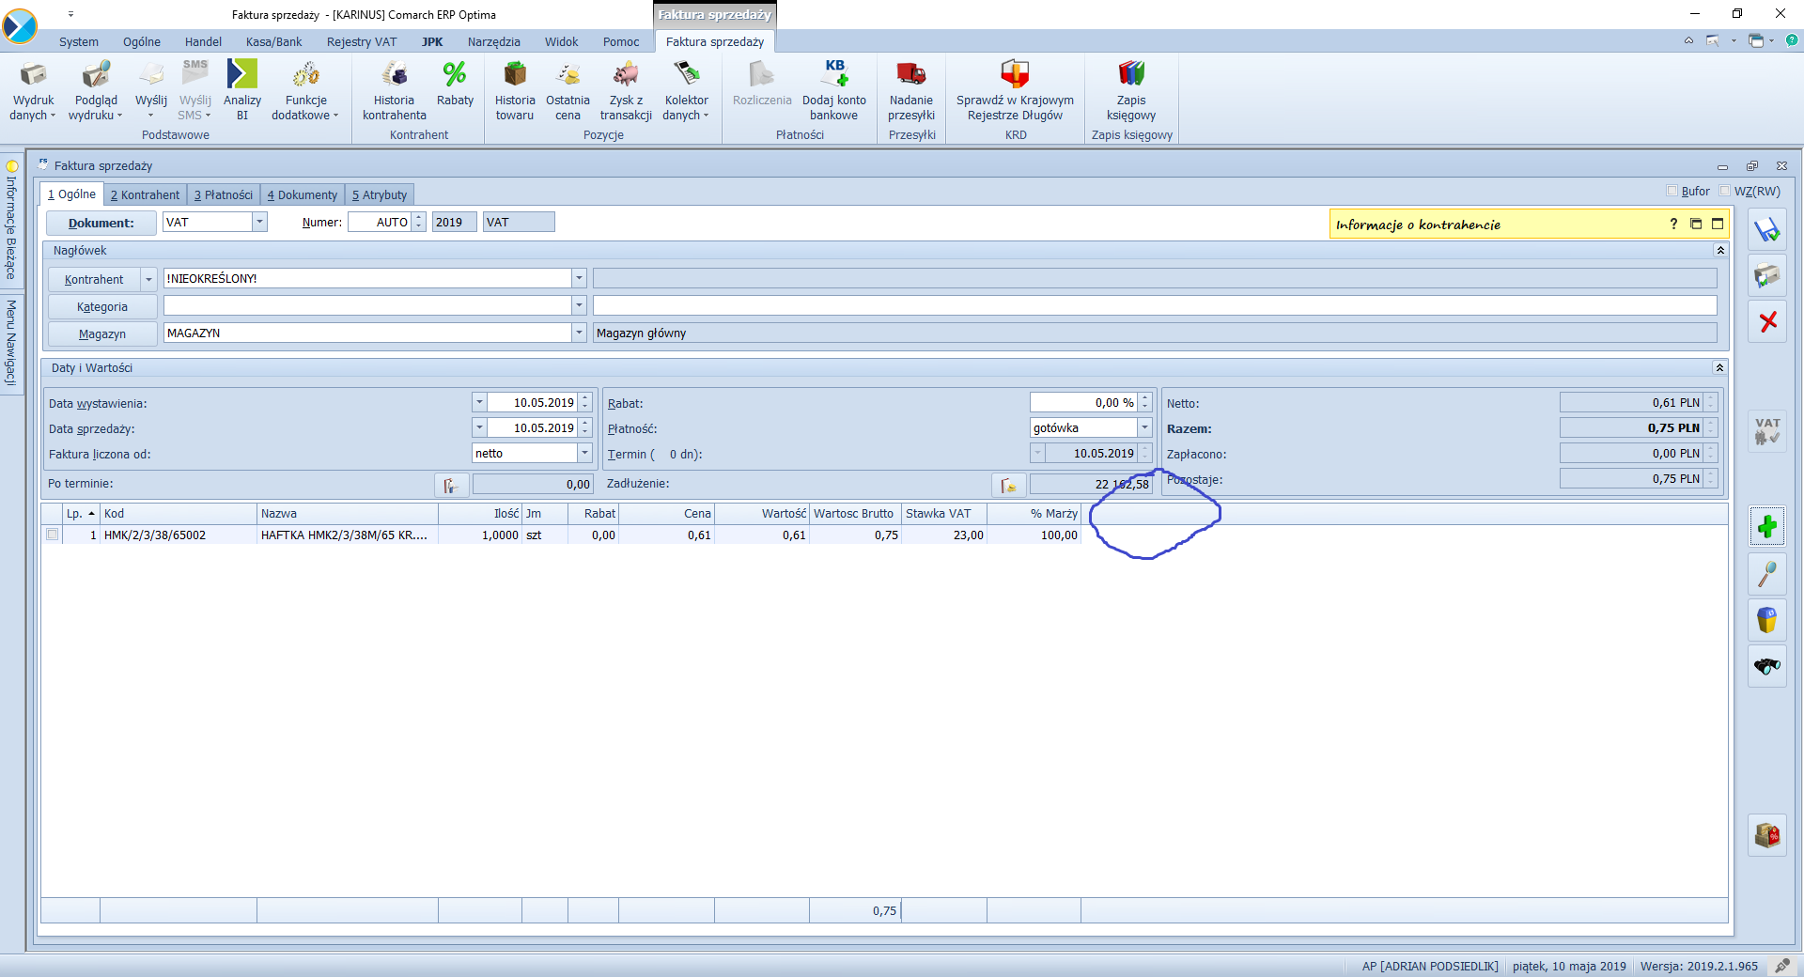Toggle the WZ(RW) checkbox
Image resolution: width=1804 pixels, height=977 pixels.
(x=1725, y=191)
